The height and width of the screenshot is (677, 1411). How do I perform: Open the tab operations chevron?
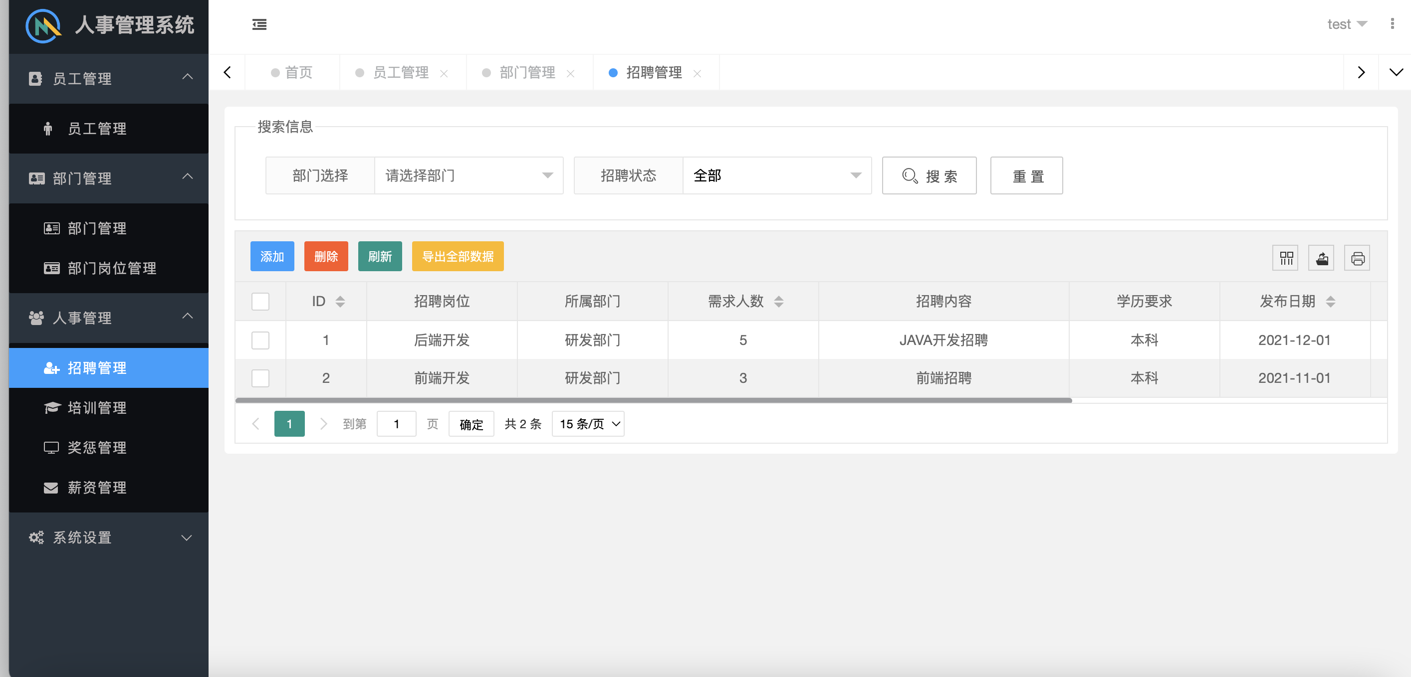click(1396, 72)
